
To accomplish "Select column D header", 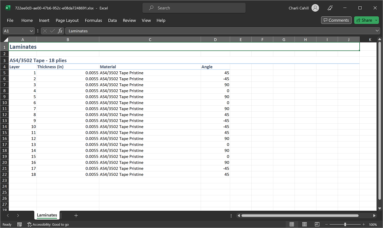I will click(215, 40).
